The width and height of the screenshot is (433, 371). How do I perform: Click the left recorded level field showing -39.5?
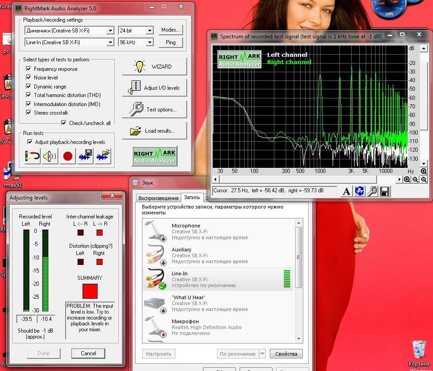(26, 319)
